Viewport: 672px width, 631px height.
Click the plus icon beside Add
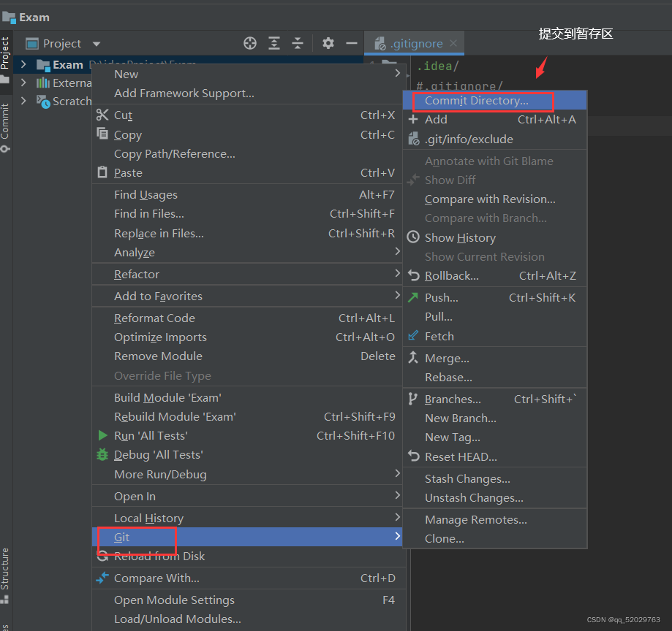point(413,119)
